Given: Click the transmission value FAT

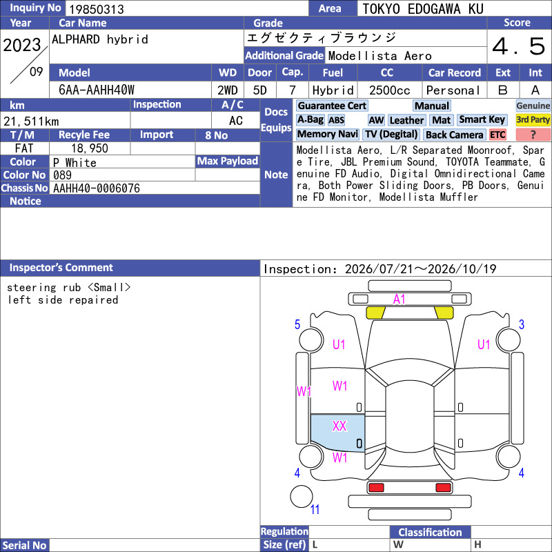Looking at the screenshot, I should click(x=24, y=148).
